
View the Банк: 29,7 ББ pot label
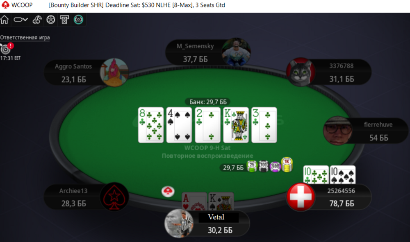208,102
